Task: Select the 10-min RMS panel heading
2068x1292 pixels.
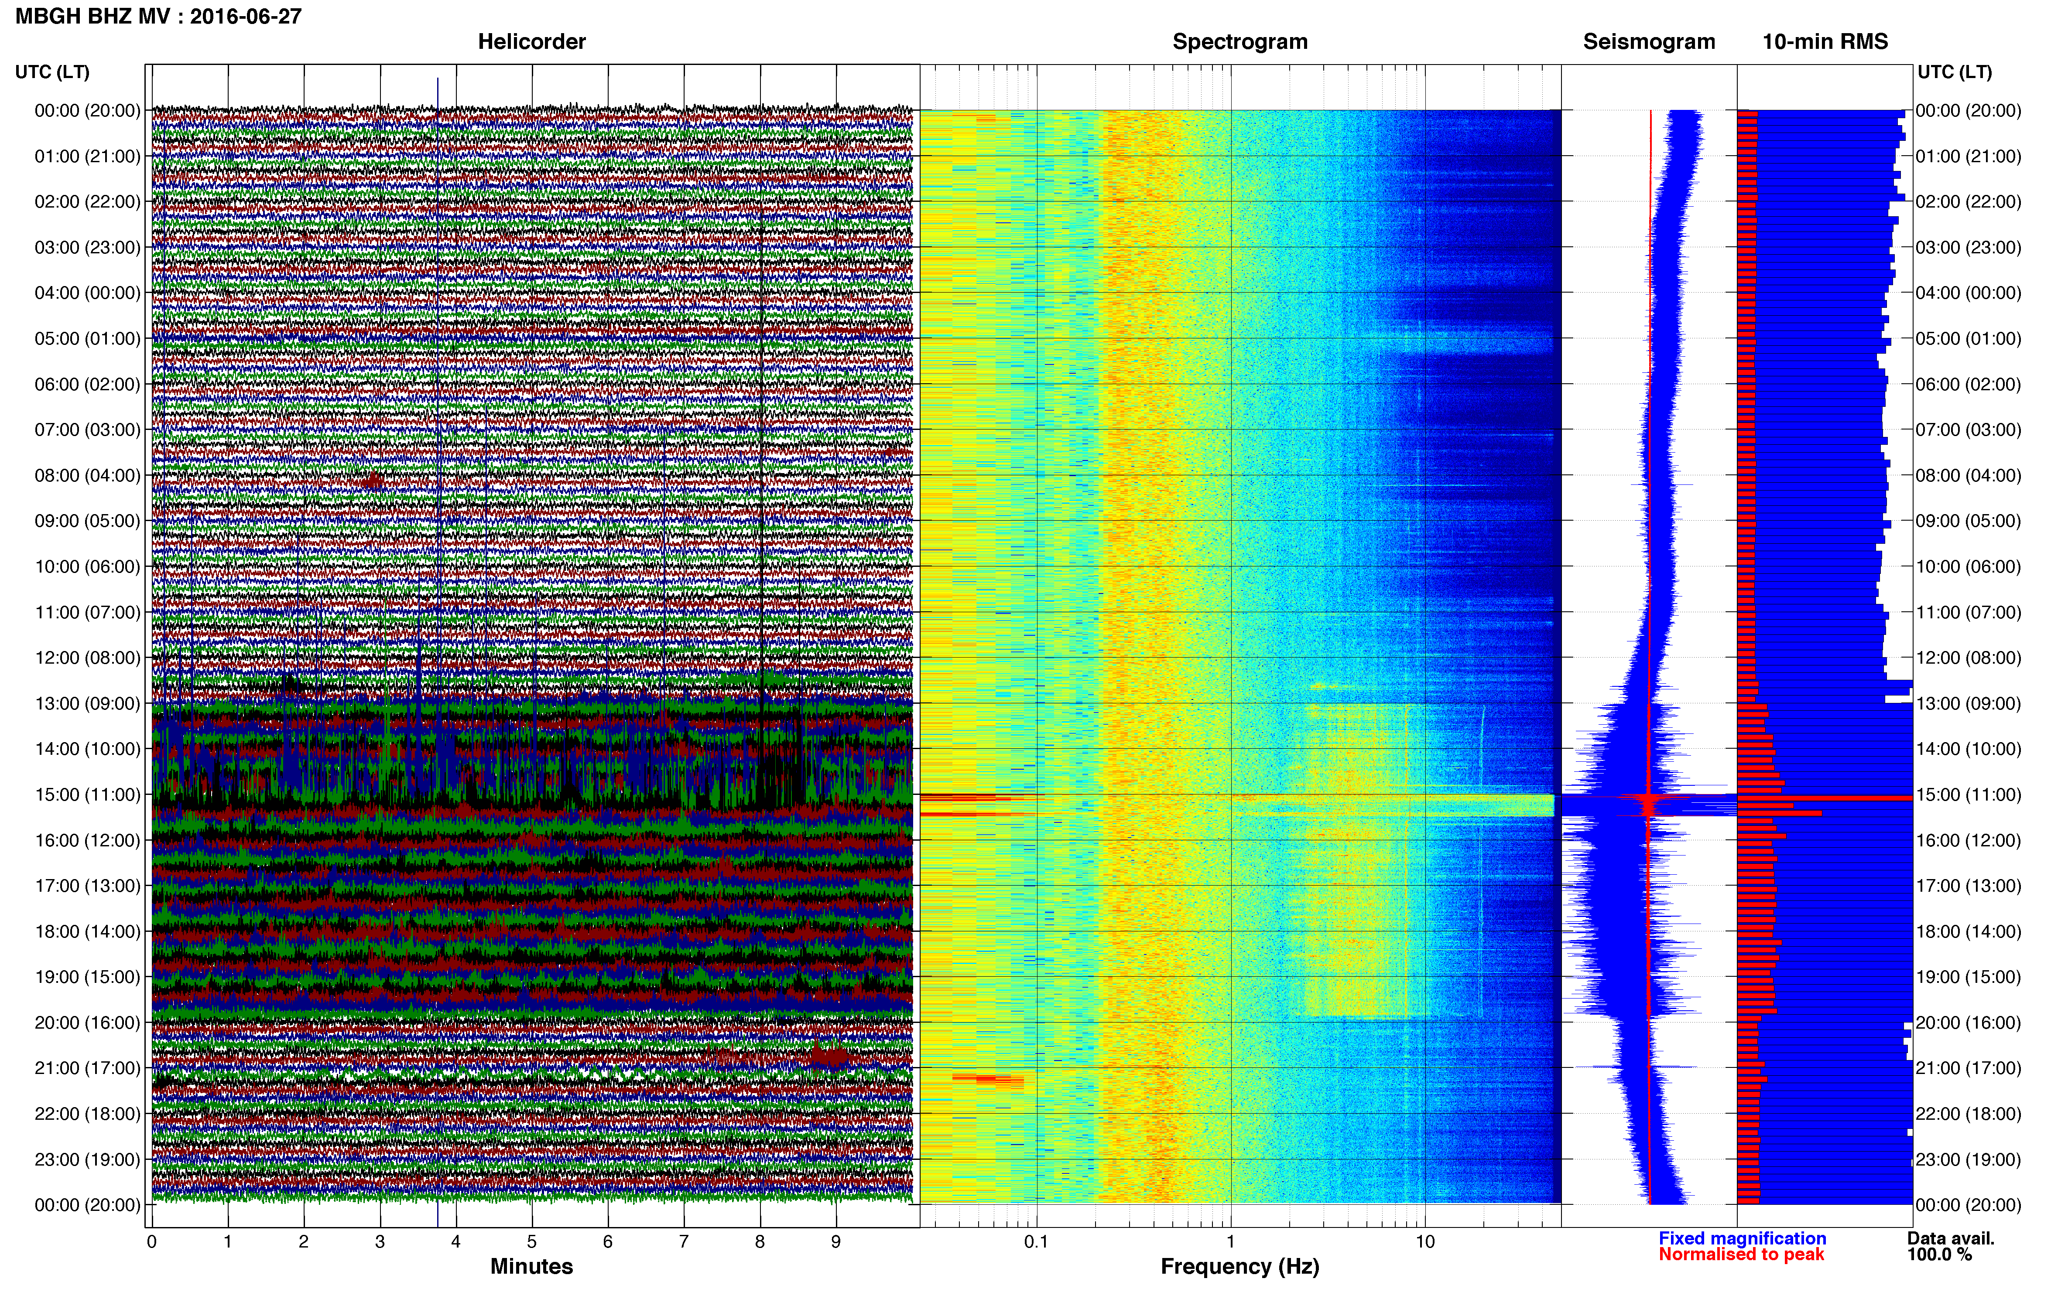Action: 1825,42
